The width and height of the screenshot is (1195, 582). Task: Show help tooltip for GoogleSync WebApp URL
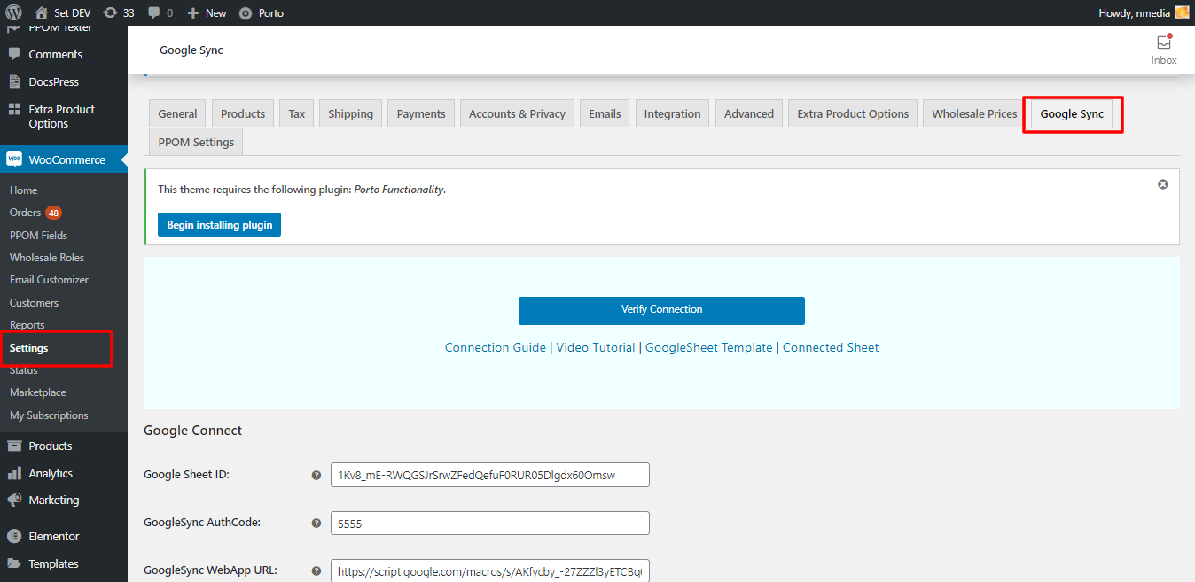click(316, 570)
